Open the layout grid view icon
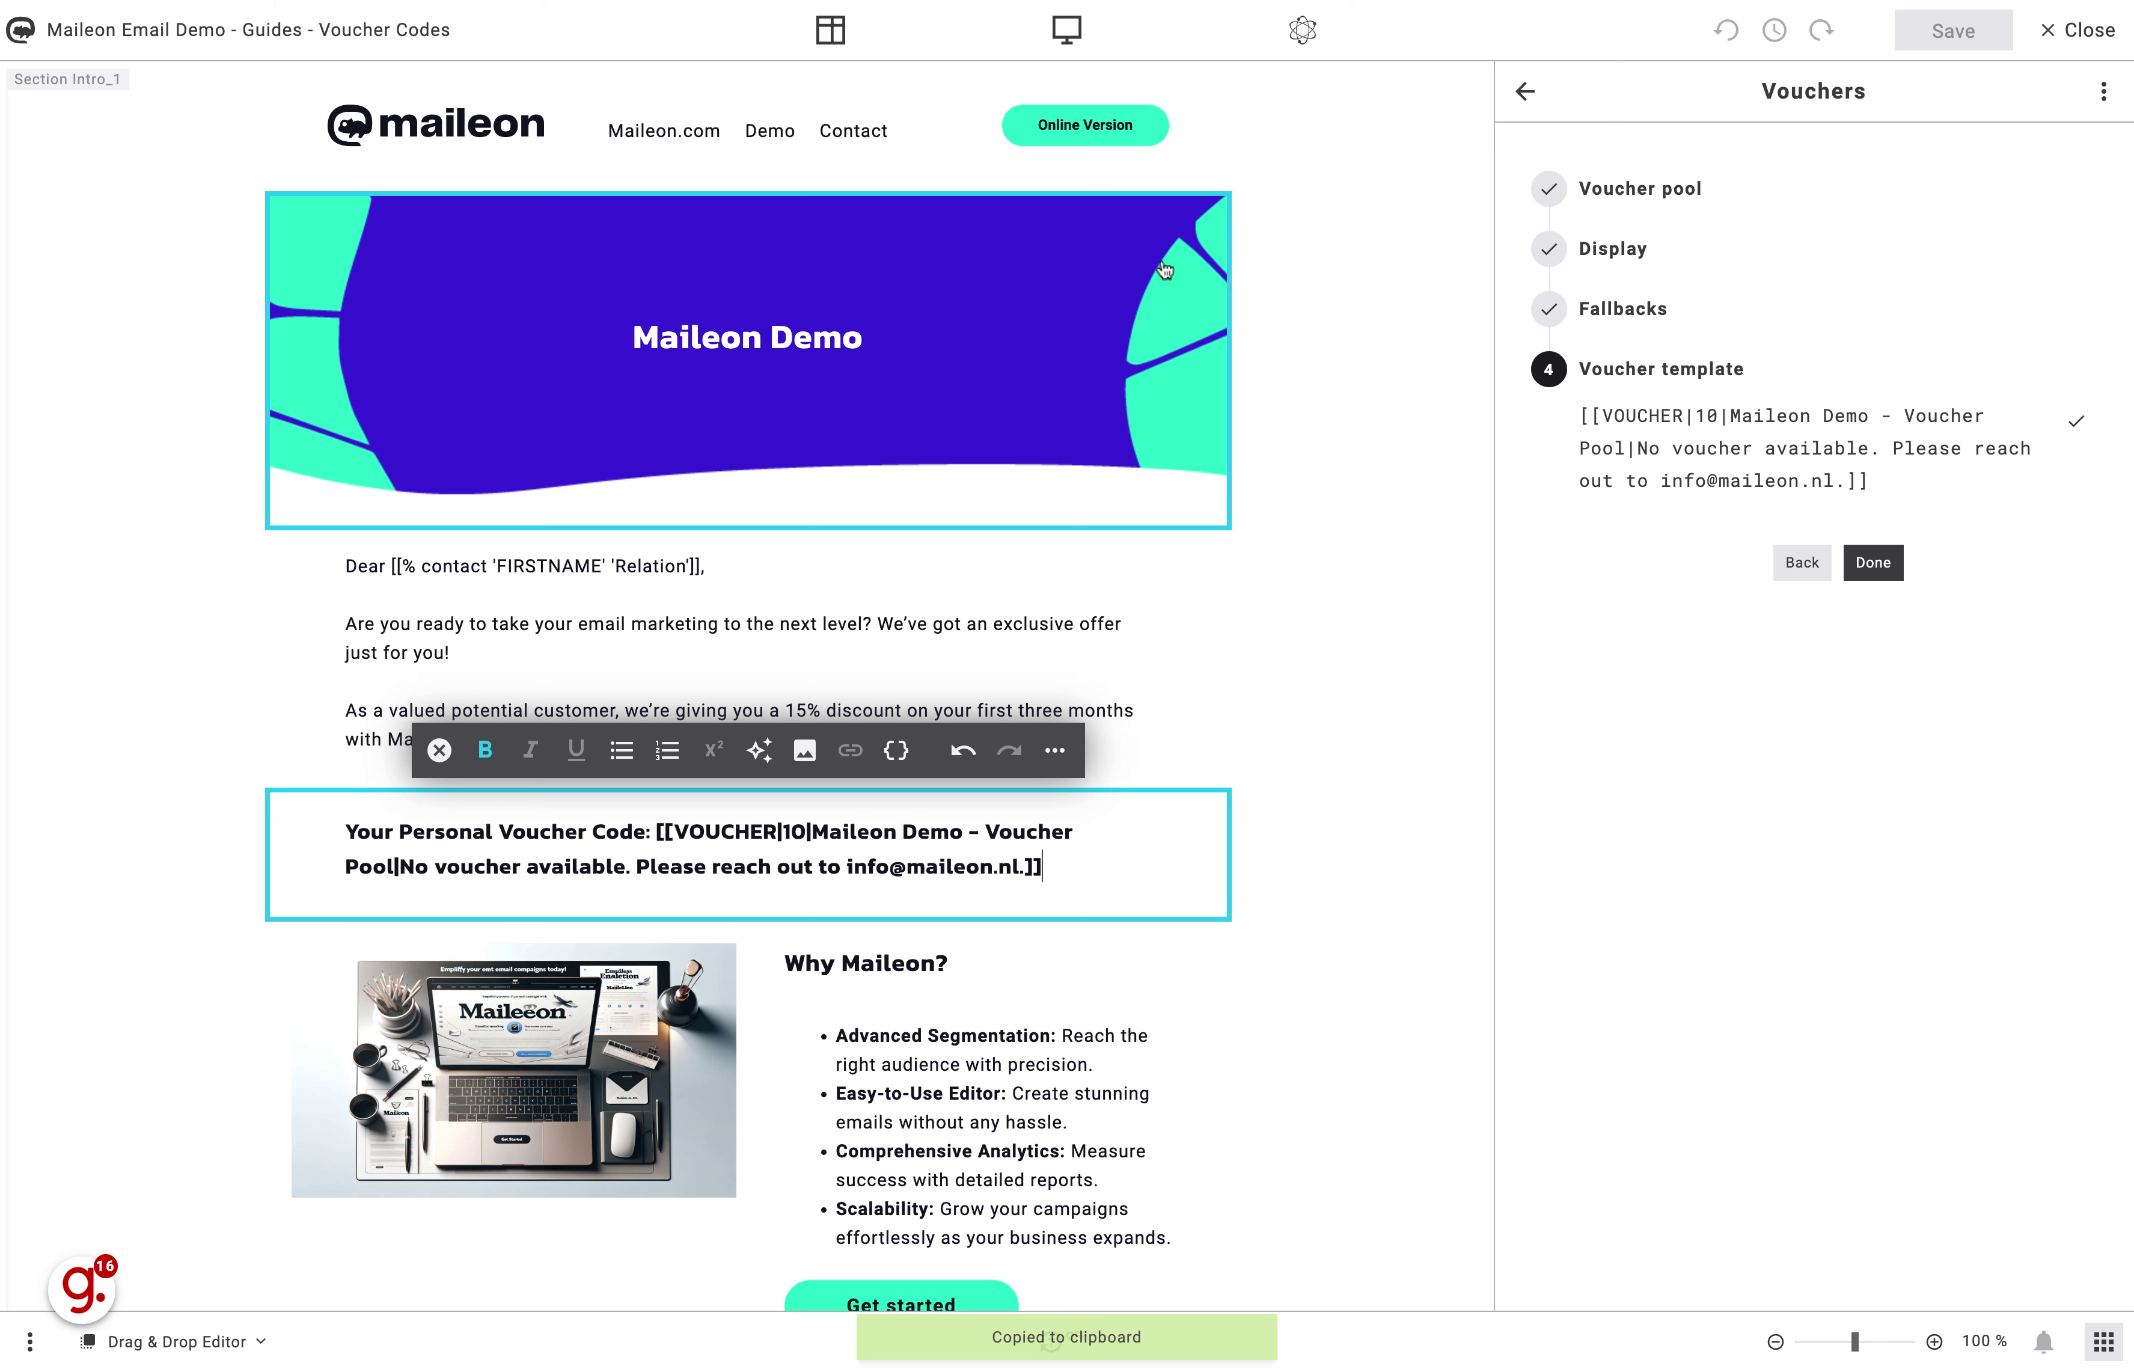This screenshot has width=2134, height=1372. coord(830,30)
